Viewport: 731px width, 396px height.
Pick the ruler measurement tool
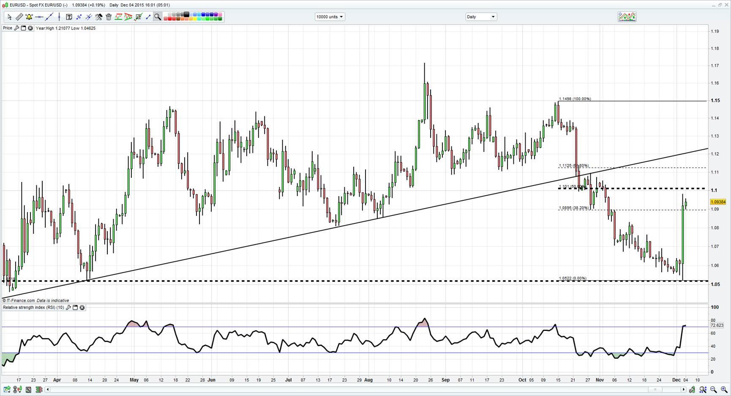(x=19, y=17)
